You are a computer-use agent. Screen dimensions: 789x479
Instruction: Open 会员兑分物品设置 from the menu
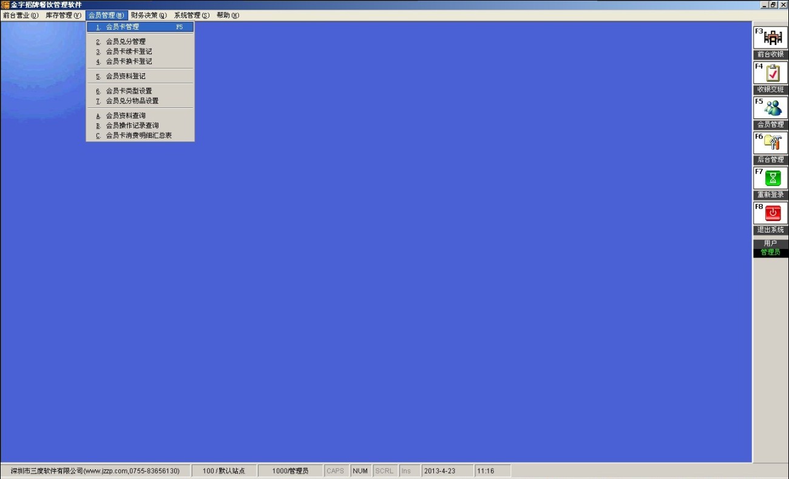(x=140, y=101)
